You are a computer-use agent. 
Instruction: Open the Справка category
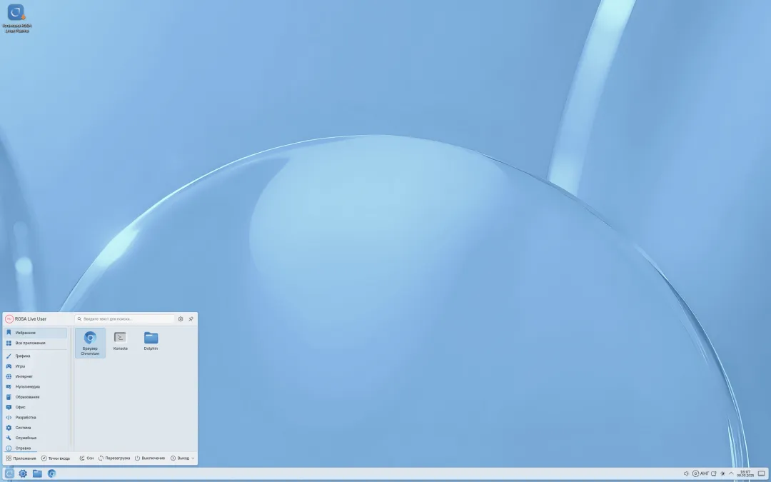point(36,448)
